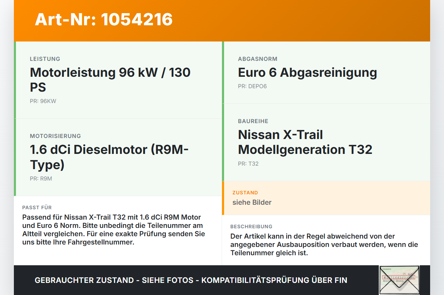Click the orange 'ZUSTAND' label
This screenshot has height=295, width=444.
(245, 193)
